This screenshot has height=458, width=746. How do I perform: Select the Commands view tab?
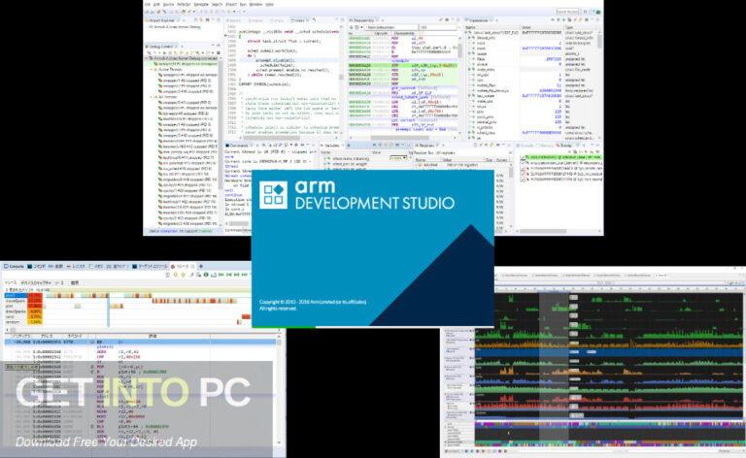[x=239, y=146]
